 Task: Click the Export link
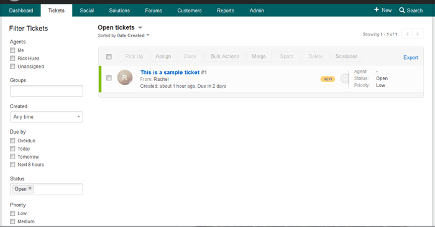tap(411, 57)
